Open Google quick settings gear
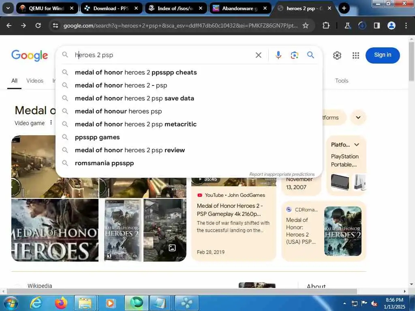 pos(337,55)
